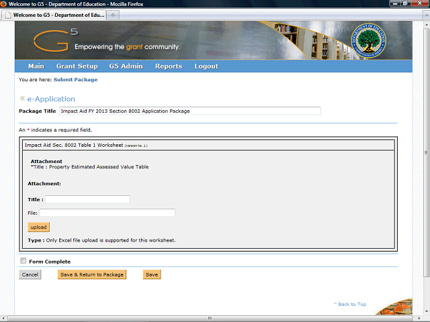Click the Back to Top link
The image size is (430, 322).
point(350,304)
